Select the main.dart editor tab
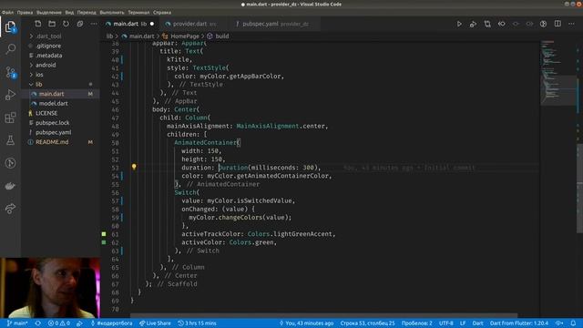Image resolution: width=583 pixels, height=328 pixels. (130, 24)
